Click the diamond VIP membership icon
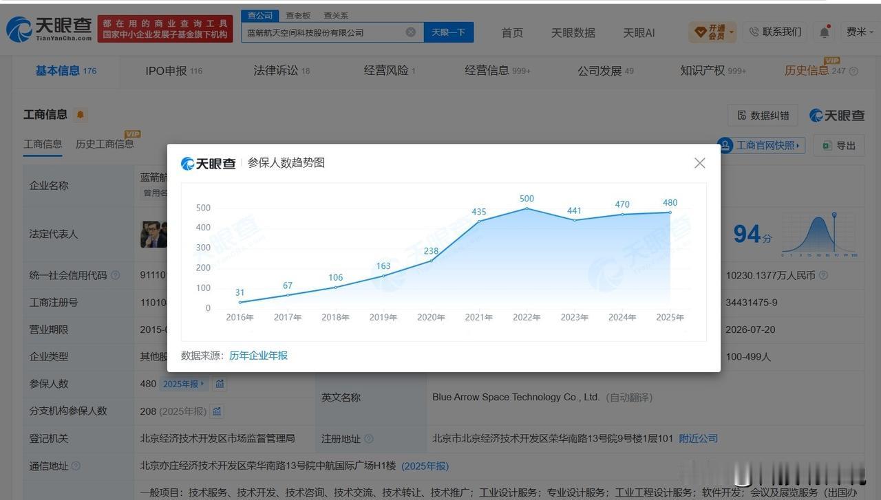 [700, 32]
